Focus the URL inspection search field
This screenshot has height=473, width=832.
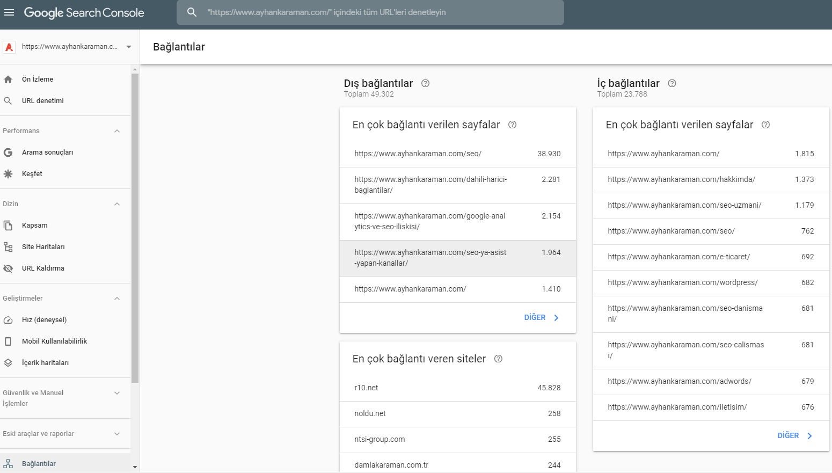click(x=370, y=12)
